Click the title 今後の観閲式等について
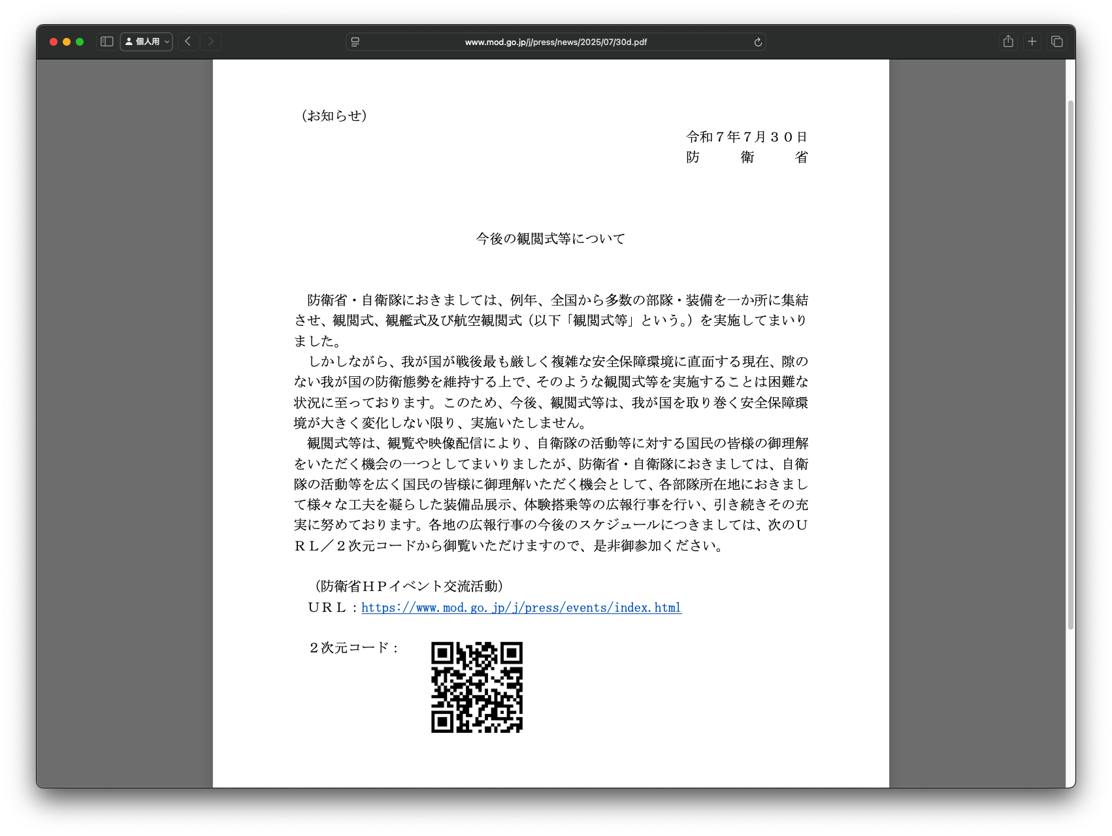The image size is (1112, 836). [550, 239]
